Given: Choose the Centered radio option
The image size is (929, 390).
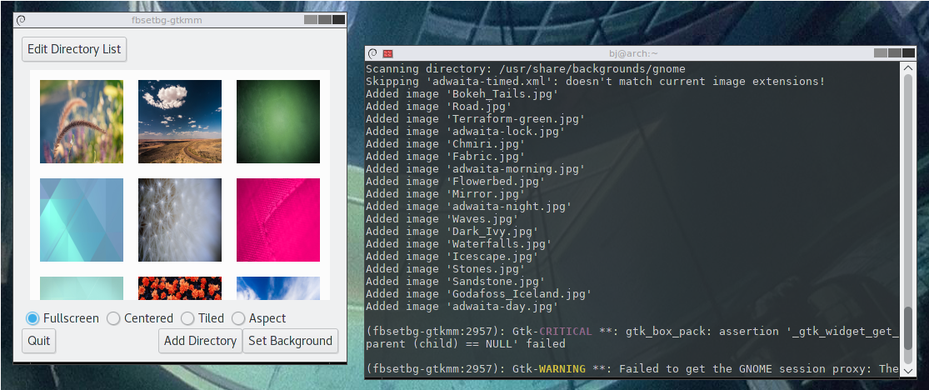Looking at the screenshot, I should pyautogui.click(x=113, y=318).
